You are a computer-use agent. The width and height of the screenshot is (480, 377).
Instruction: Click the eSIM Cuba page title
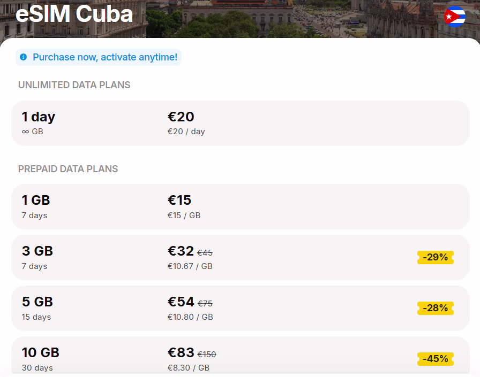(74, 14)
